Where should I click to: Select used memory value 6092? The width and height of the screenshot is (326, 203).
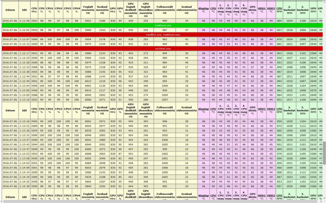[88, 158]
